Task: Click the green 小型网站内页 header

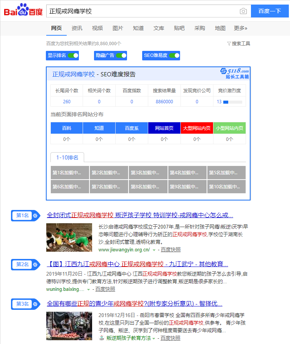Action: [229, 128]
